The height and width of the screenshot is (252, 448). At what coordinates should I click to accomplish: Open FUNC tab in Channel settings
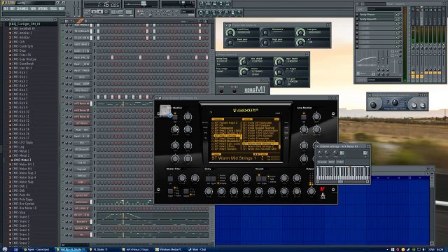[340, 162]
